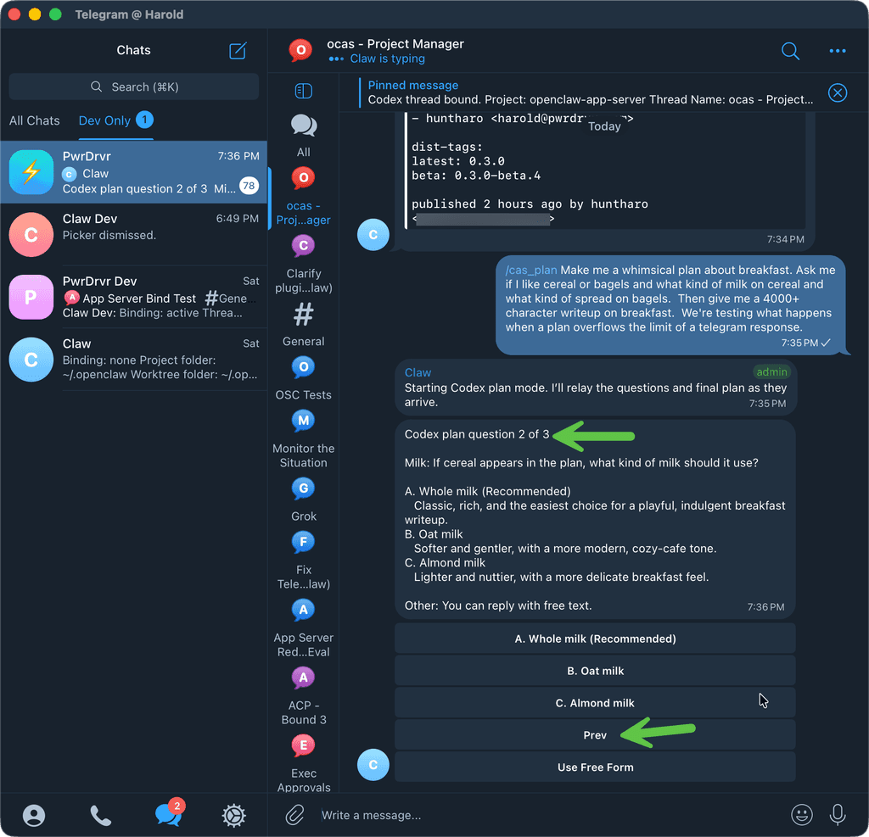
Task: Open the three-dot more options menu
Action: tap(837, 51)
